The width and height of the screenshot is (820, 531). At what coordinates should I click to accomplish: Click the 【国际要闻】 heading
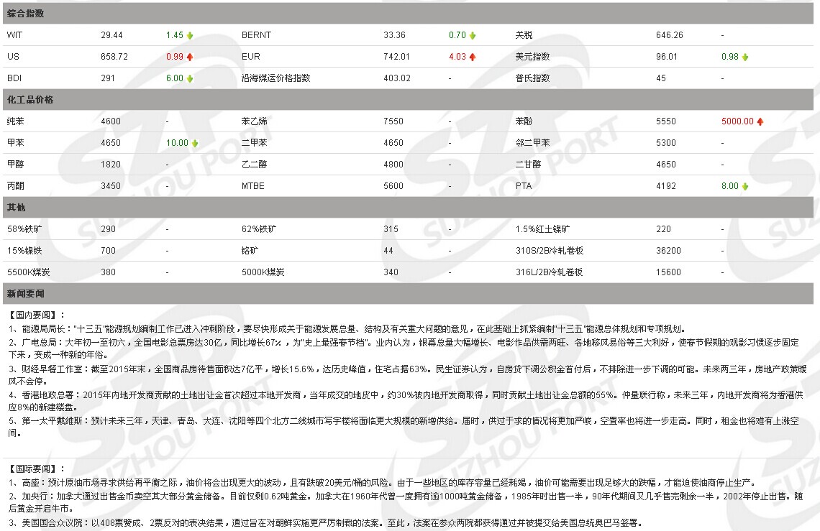[x=37, y=468]
